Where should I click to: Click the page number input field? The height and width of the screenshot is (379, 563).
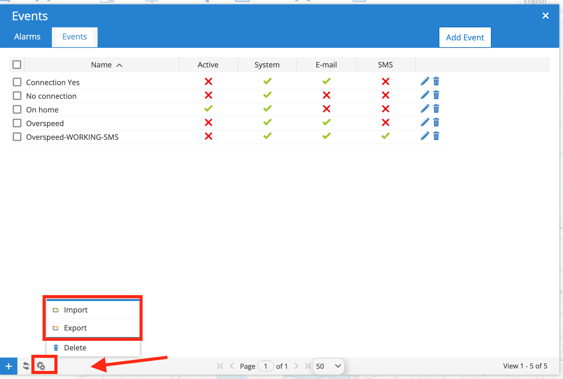pos(266,366)
